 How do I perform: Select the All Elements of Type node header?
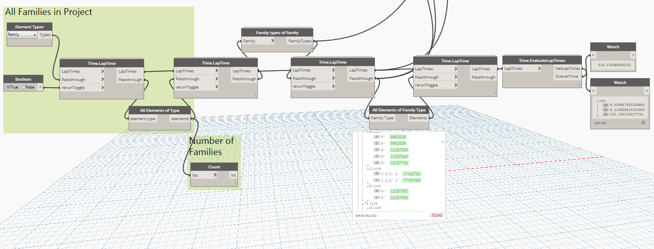pyautogui.click(x=160, y=111)
